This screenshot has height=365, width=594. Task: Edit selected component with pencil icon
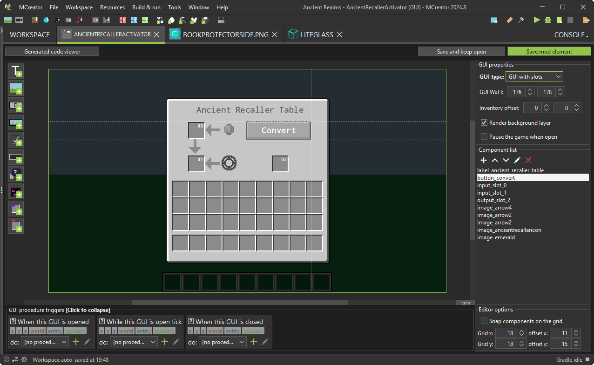pyautogui.click(x=517, y=160)
